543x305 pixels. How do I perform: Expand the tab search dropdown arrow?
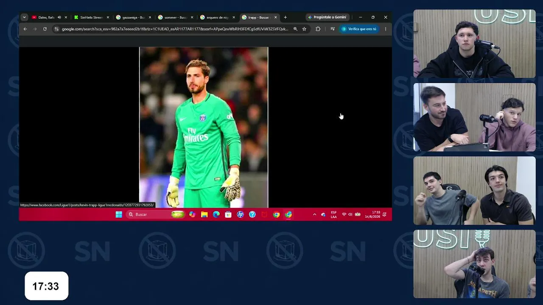24,17
